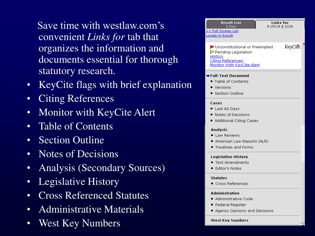Switch to the Result List tab
This screenshot has height=236, width=315.
[x=231, y=25]
